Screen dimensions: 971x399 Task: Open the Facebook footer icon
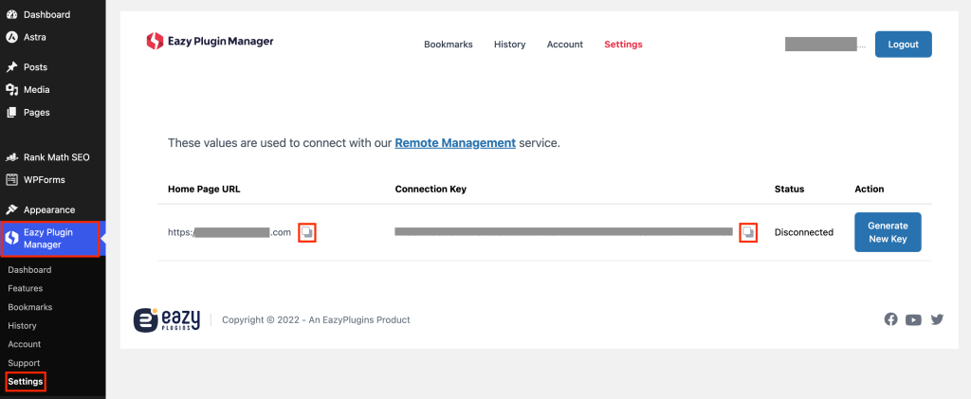click(890, 319)
